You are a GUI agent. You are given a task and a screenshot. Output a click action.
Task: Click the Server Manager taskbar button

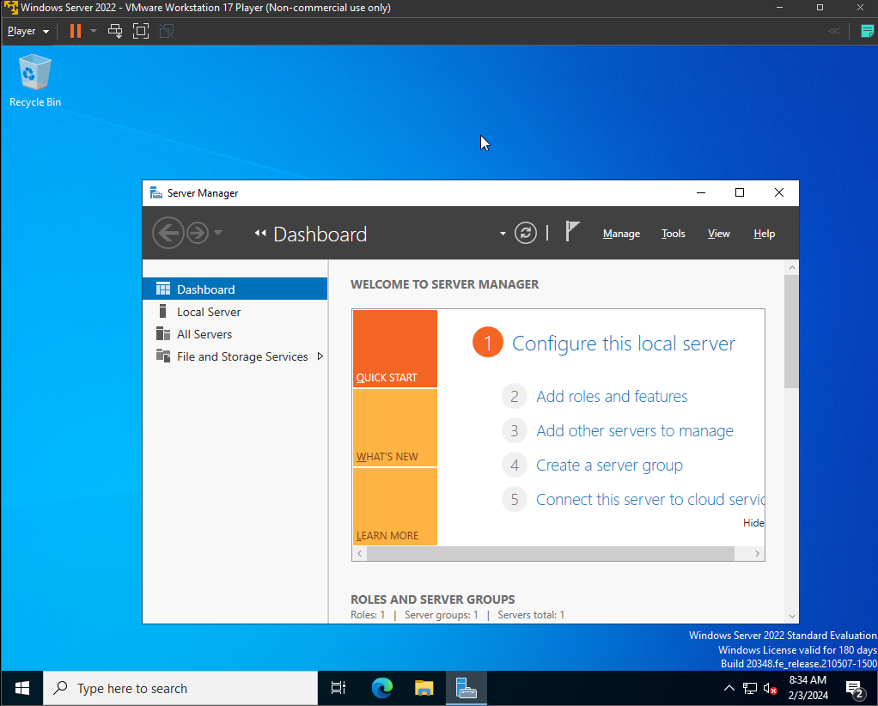[x=466, y=688]
